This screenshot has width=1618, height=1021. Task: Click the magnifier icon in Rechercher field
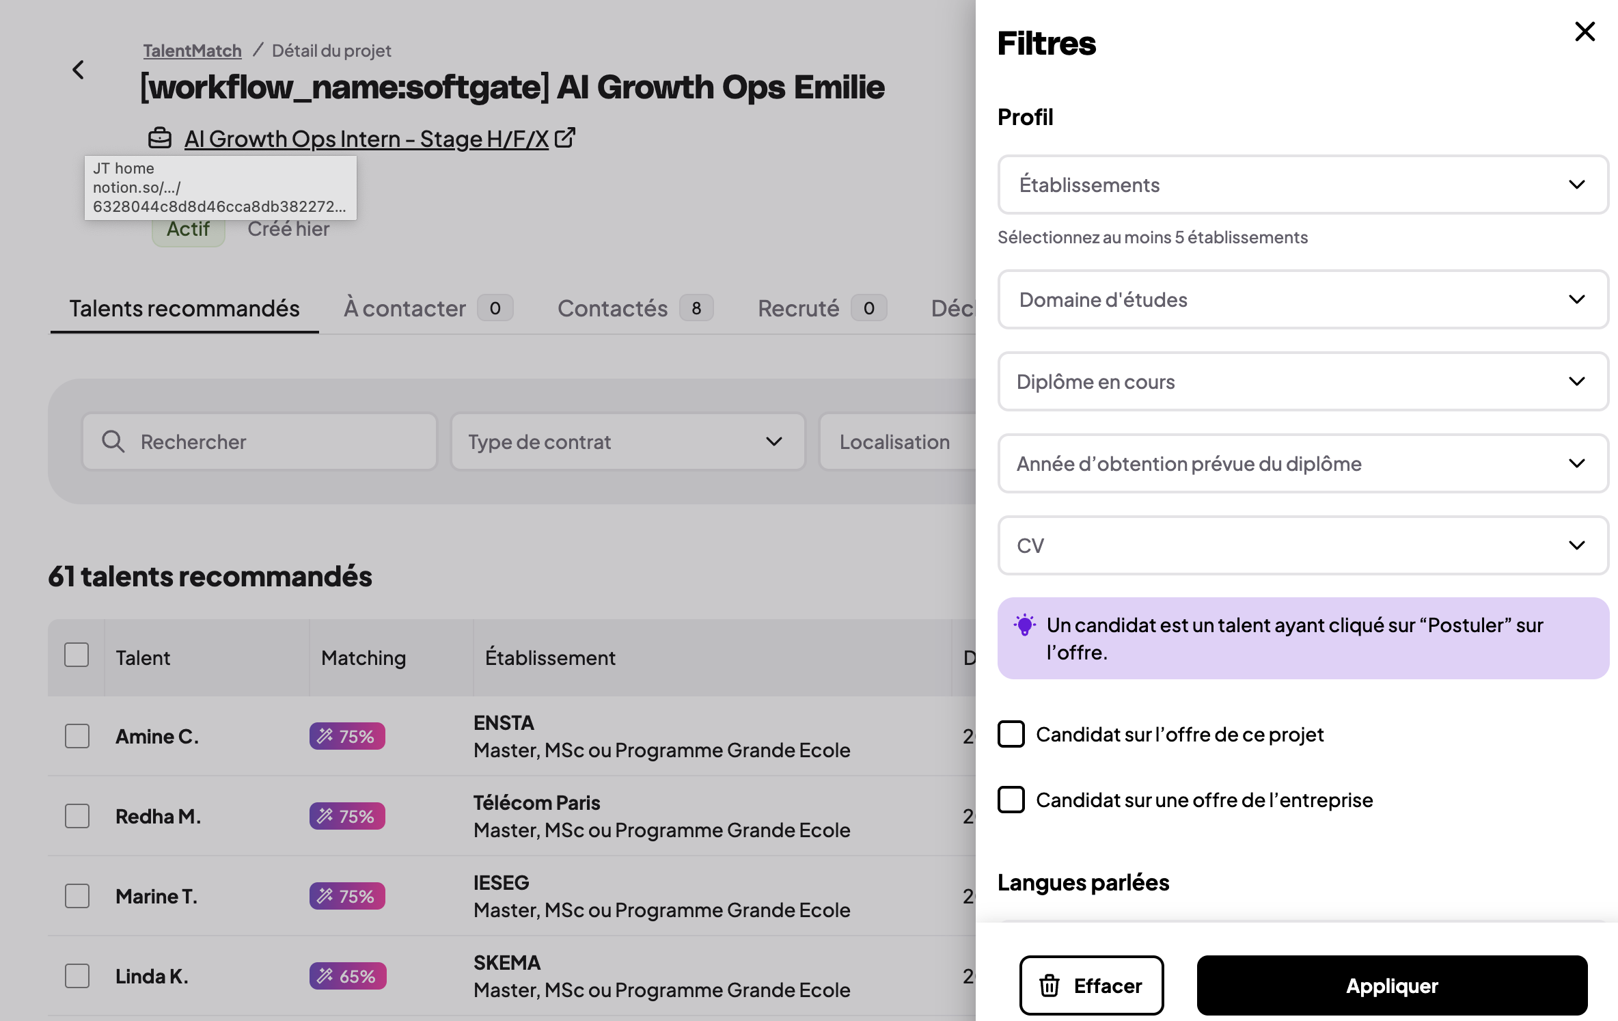click(113, 441)
